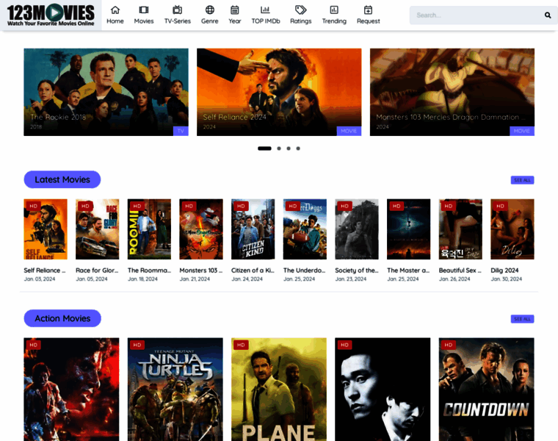Click the Year calendar icon
Screen dimensions: 558x441
click(234, 10)
